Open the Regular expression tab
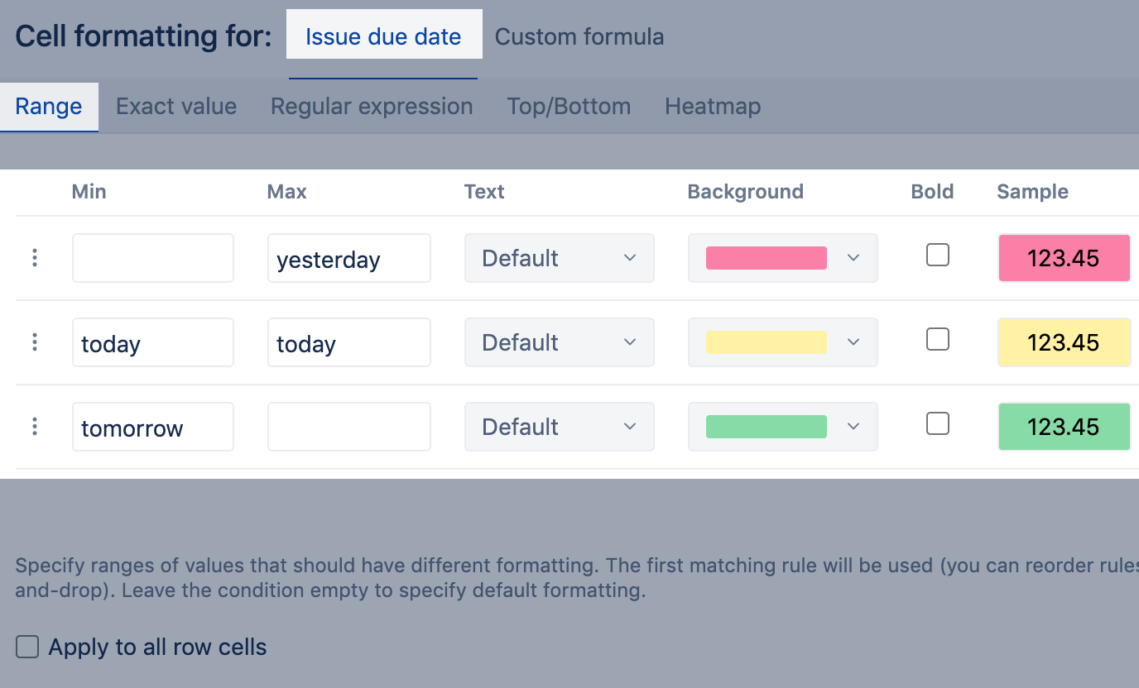This screenshot has height=688, width=1139. pos(372,107)
